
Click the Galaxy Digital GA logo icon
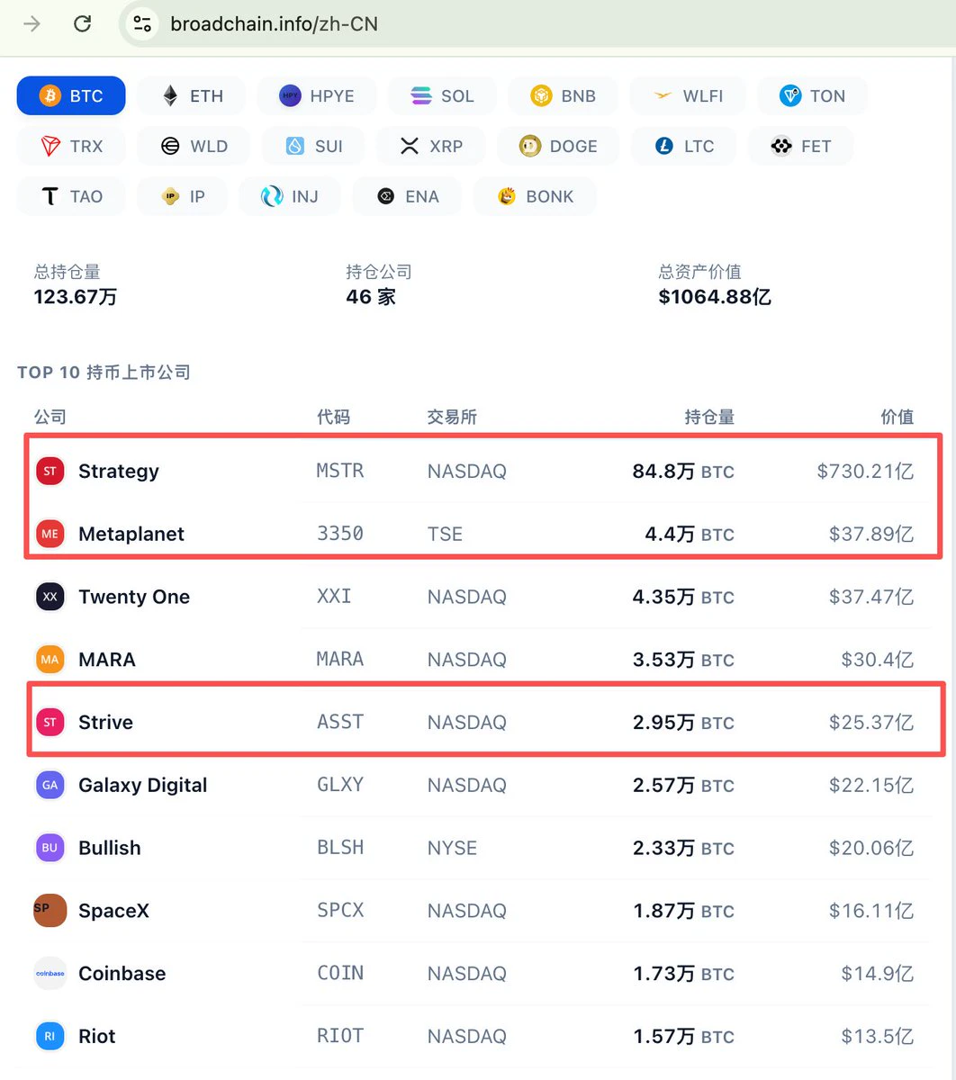[x=50, y=785]
